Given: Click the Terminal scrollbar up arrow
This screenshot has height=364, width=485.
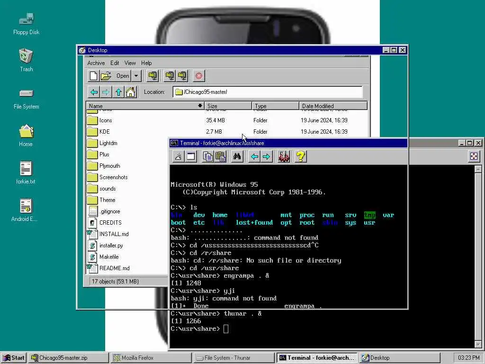Looking at the screenshot, I should click(478, 169).
